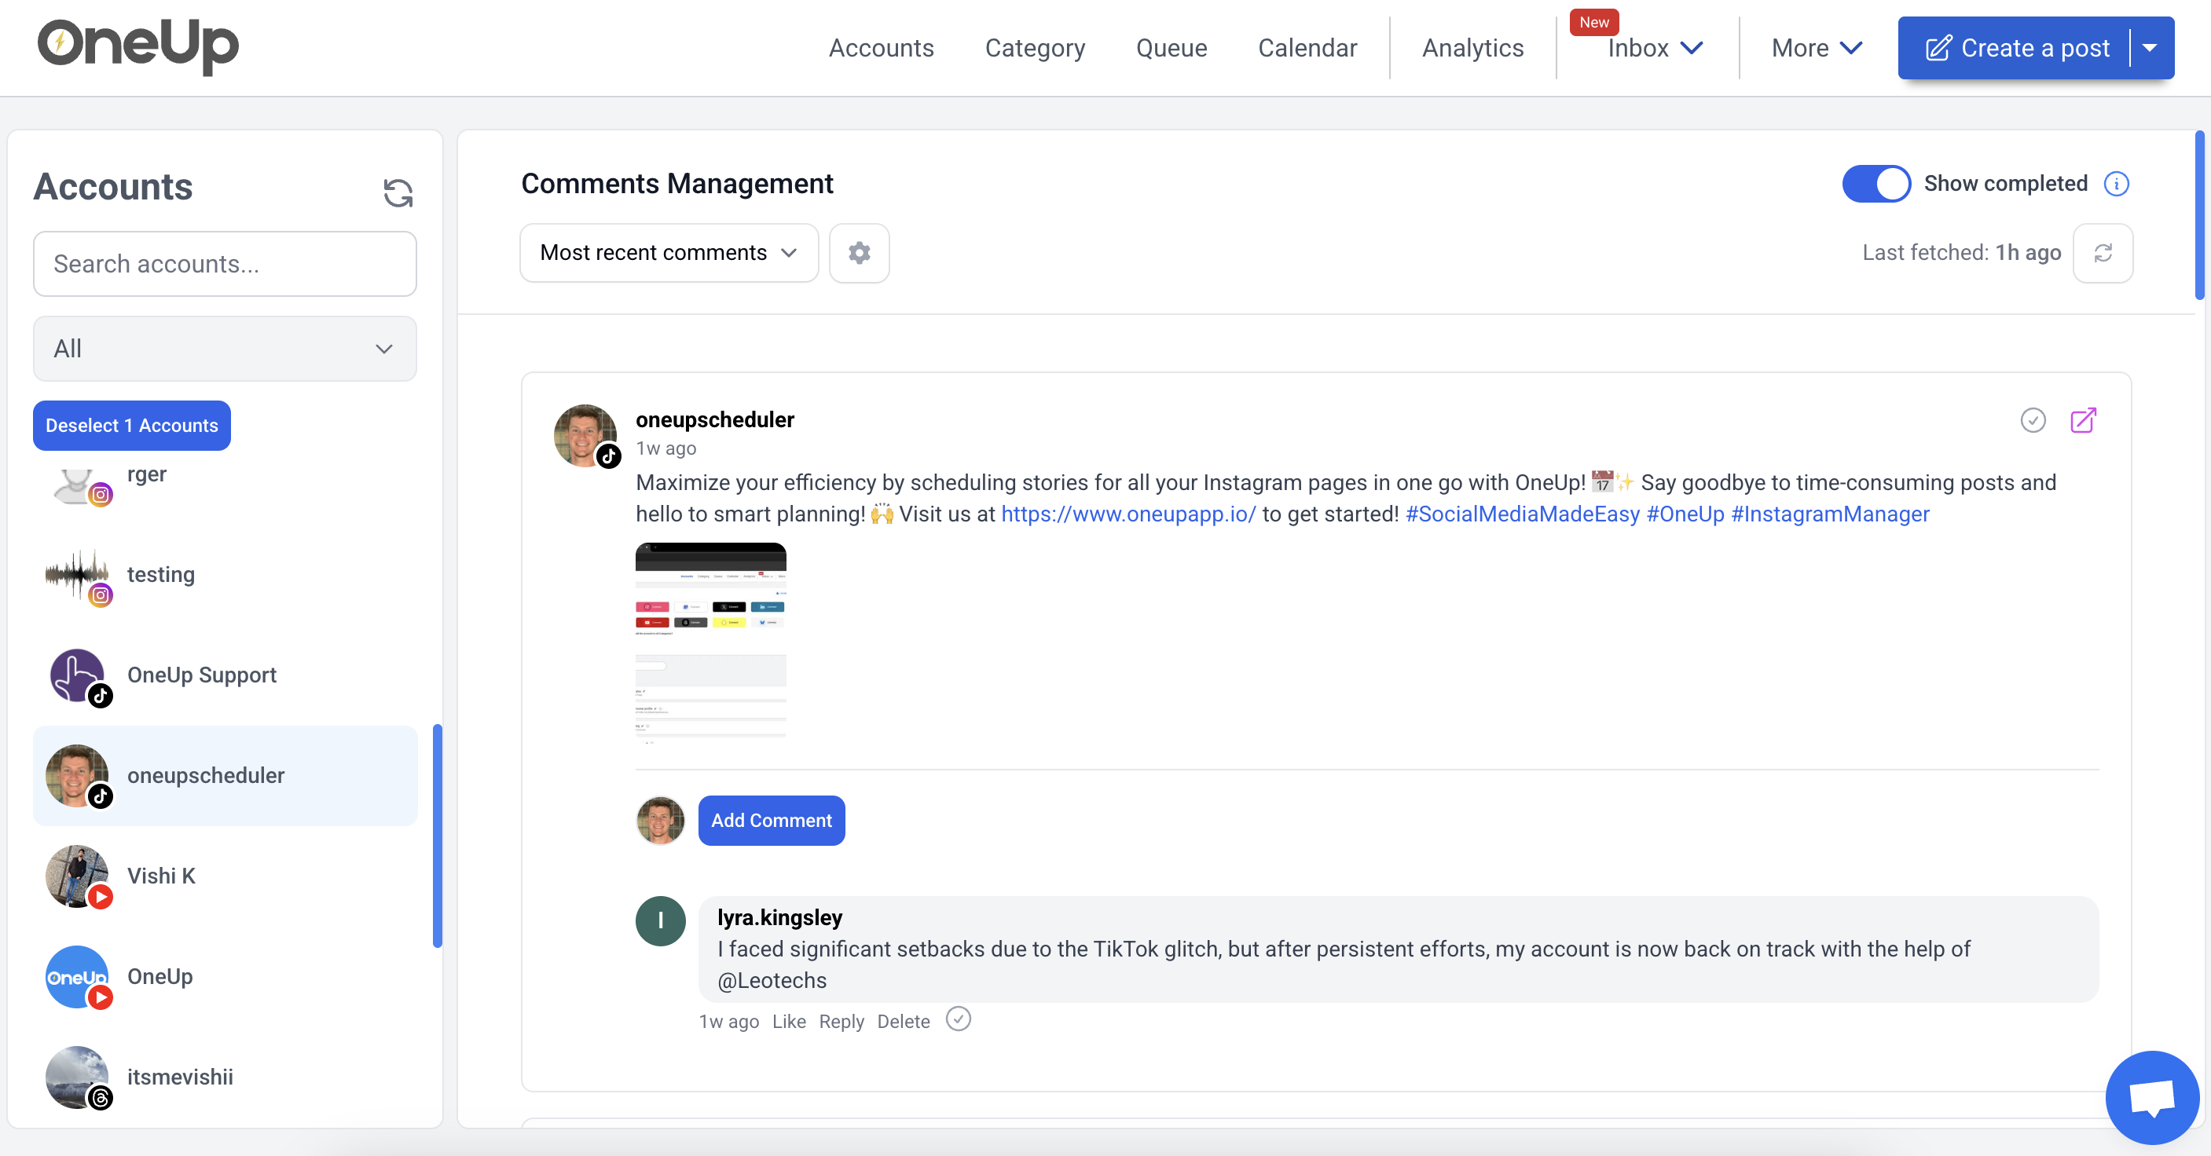This screenshot has height=1156, width=2211.
Task: Open the Analytics menu item
Action: pyautogui.click(x=1473, y=48)
